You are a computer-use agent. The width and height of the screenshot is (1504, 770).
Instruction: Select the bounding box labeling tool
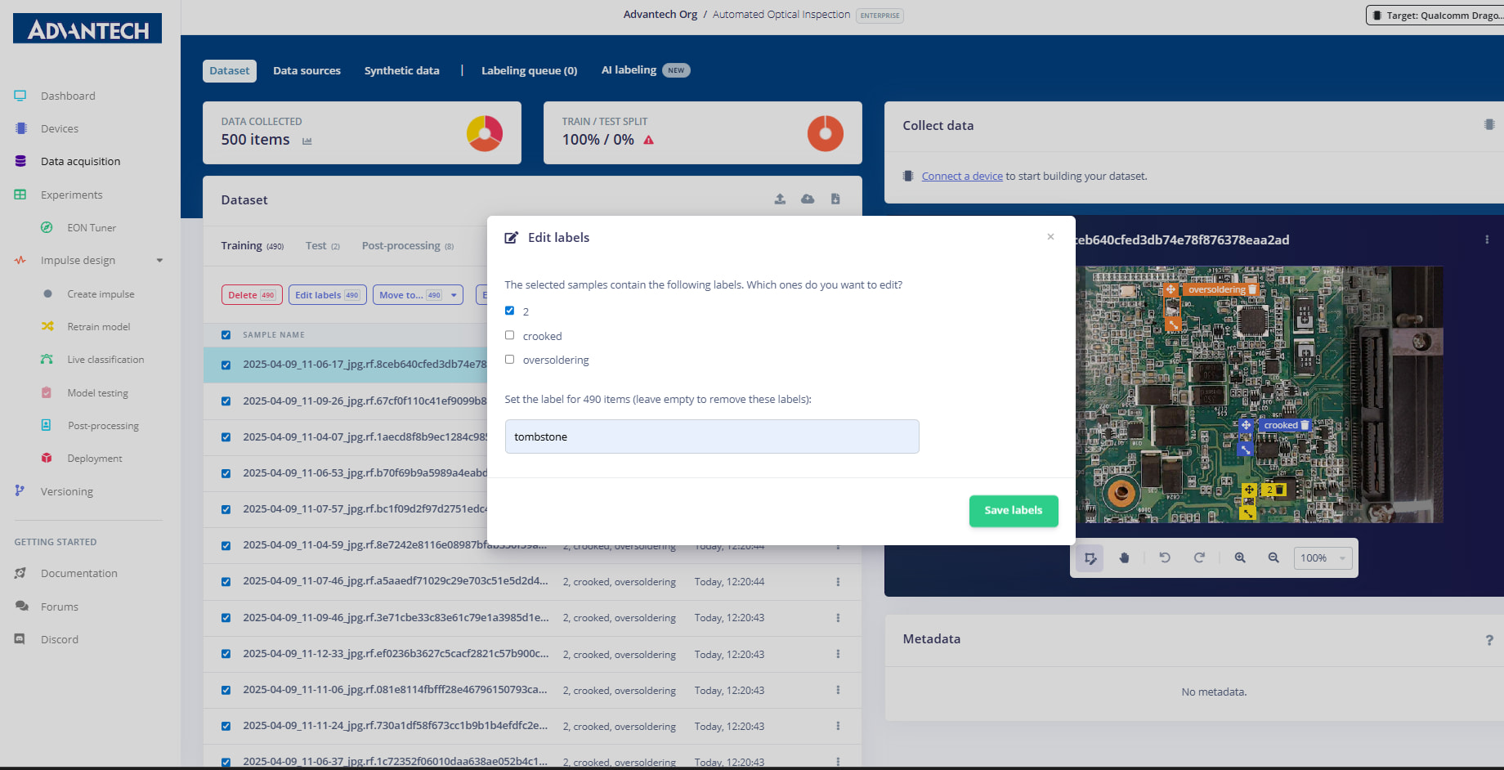[1090, 558]
